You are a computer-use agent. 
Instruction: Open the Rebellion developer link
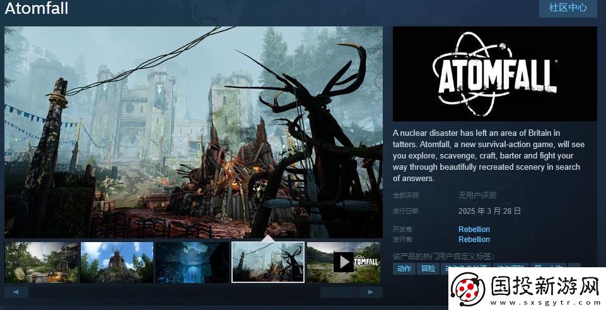click(x=474, y=230)
